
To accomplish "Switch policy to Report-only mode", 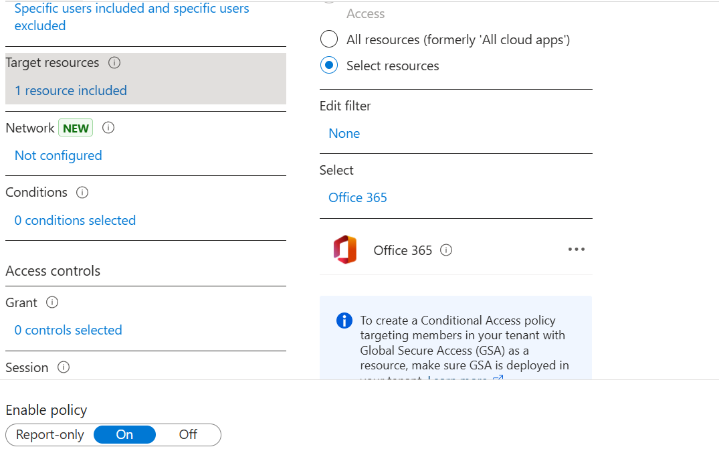I will click(49, 435).
